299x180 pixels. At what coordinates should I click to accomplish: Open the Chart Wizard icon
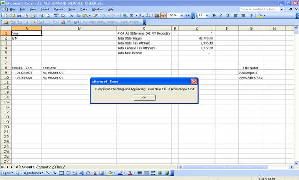pyautogui.click(x=156, y=15)
